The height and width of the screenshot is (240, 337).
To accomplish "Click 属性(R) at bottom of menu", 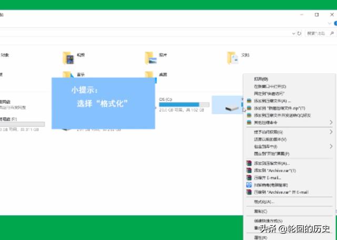I will click(261, 237).
